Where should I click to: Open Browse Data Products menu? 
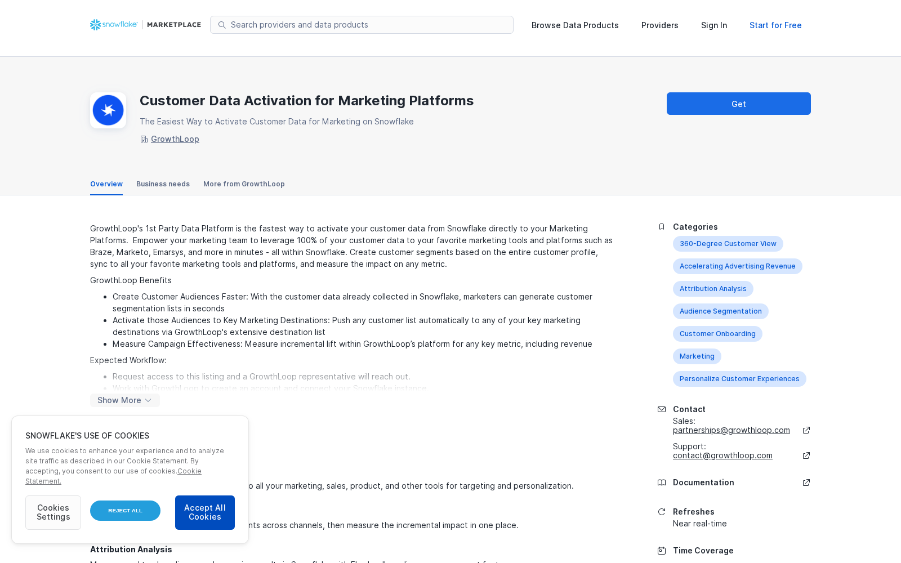tap(575, 25)
